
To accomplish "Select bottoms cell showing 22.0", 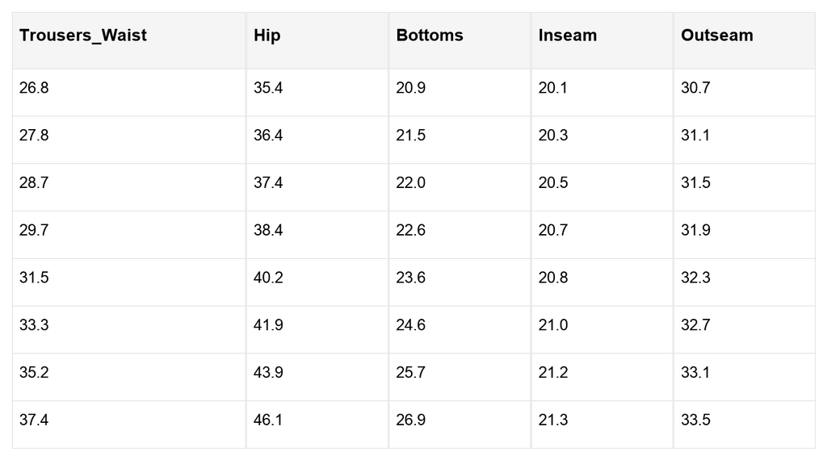I will (460, 187).
